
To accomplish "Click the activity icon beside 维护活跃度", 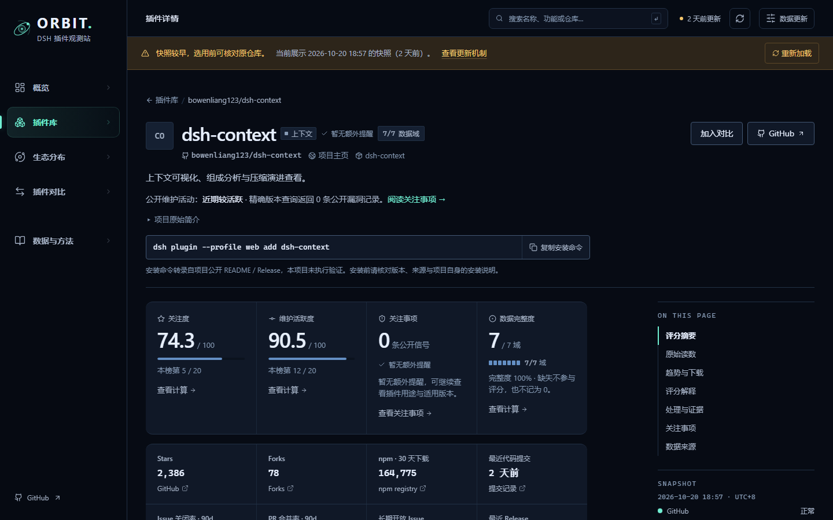I will pyautogui.click(x=272, y=318).
